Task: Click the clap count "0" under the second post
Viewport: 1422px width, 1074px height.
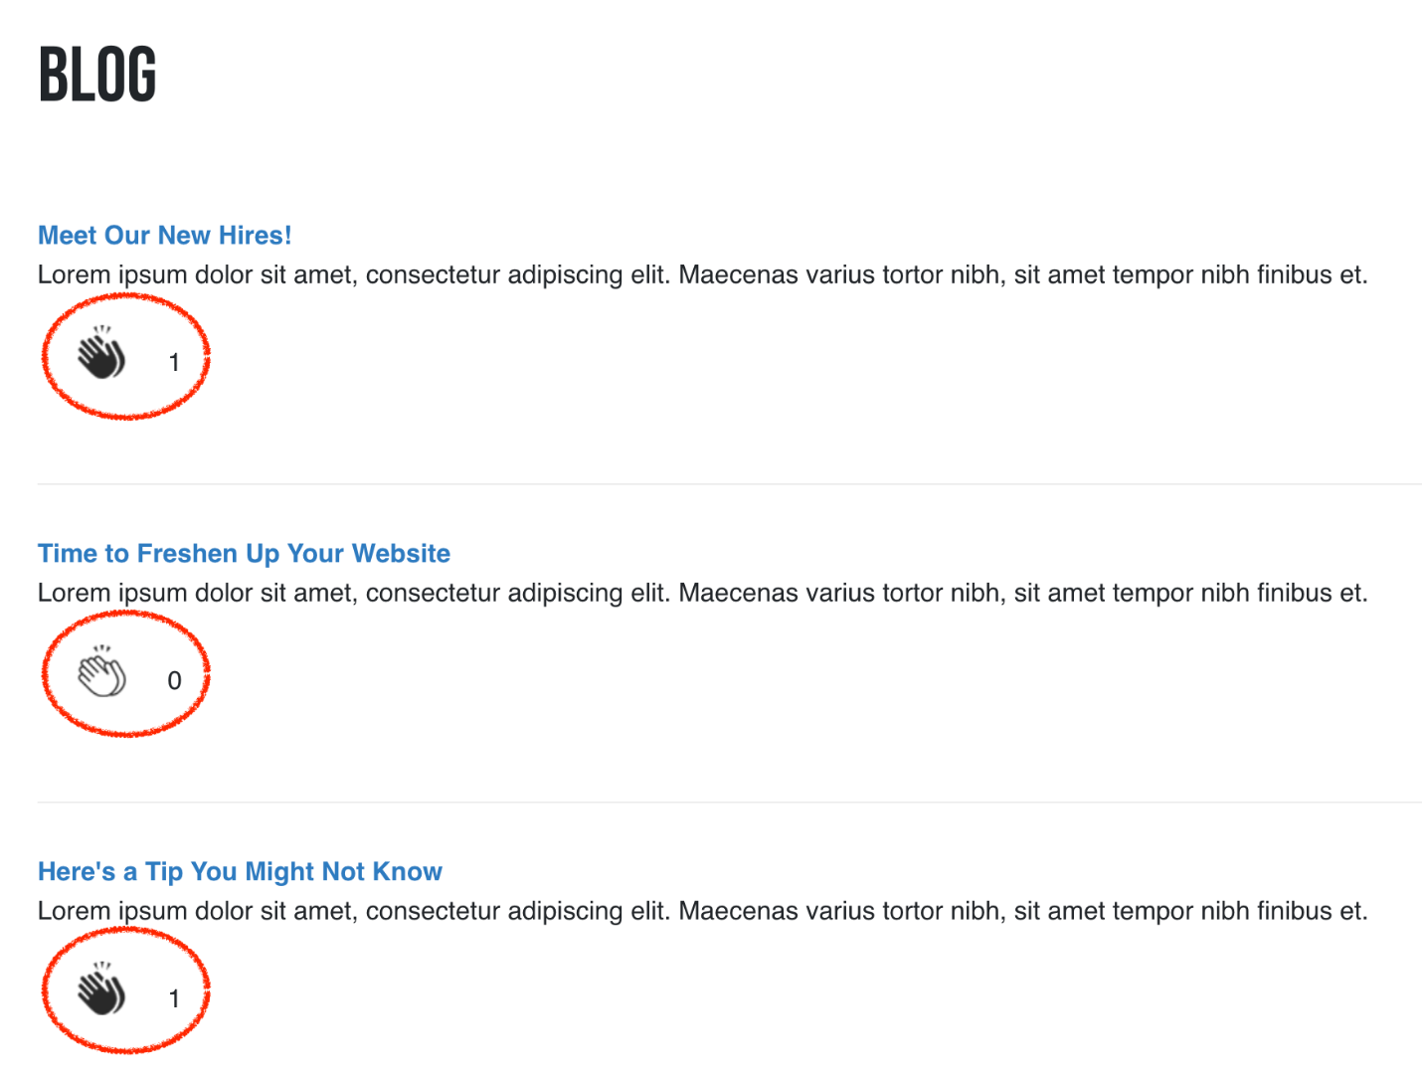Action: click(174, 681)
